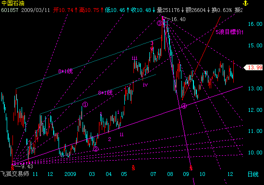Click the red S marker beside 9.43
This screenshot has width=264, height=185.
point(12,168)
